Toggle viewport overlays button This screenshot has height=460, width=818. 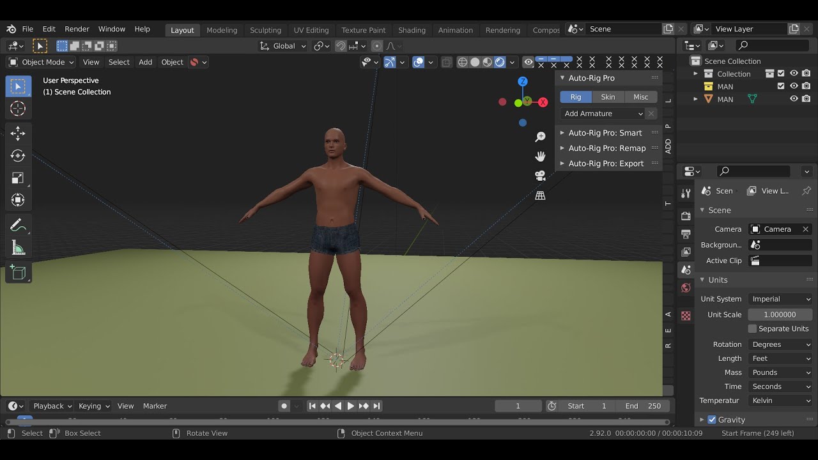(x=418, y=62)
